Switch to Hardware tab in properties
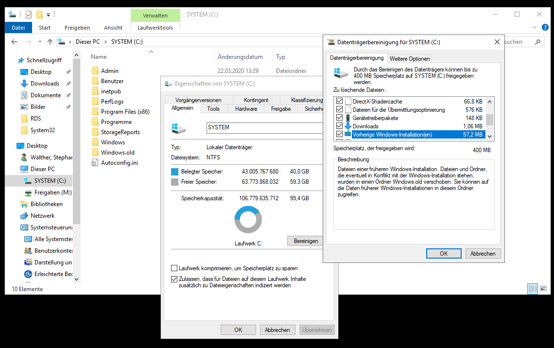554x348 pixels. [246, 109]
